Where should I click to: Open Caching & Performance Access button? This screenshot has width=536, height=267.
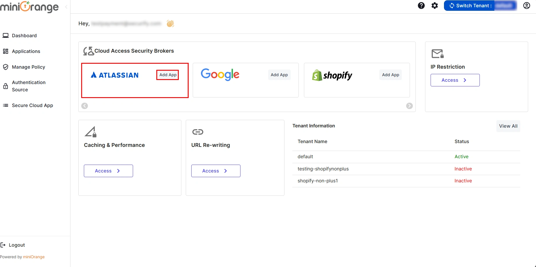(108, 171)
